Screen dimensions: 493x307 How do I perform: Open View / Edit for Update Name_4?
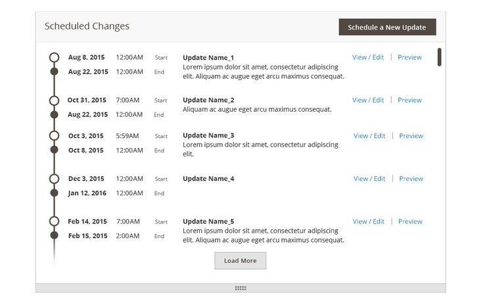click(x=369, y=179)
